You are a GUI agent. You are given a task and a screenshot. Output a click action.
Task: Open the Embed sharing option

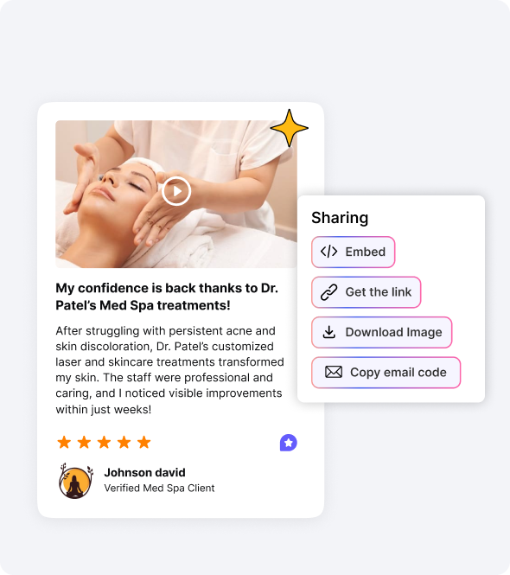pyautogui.click(x=353, y=252)
